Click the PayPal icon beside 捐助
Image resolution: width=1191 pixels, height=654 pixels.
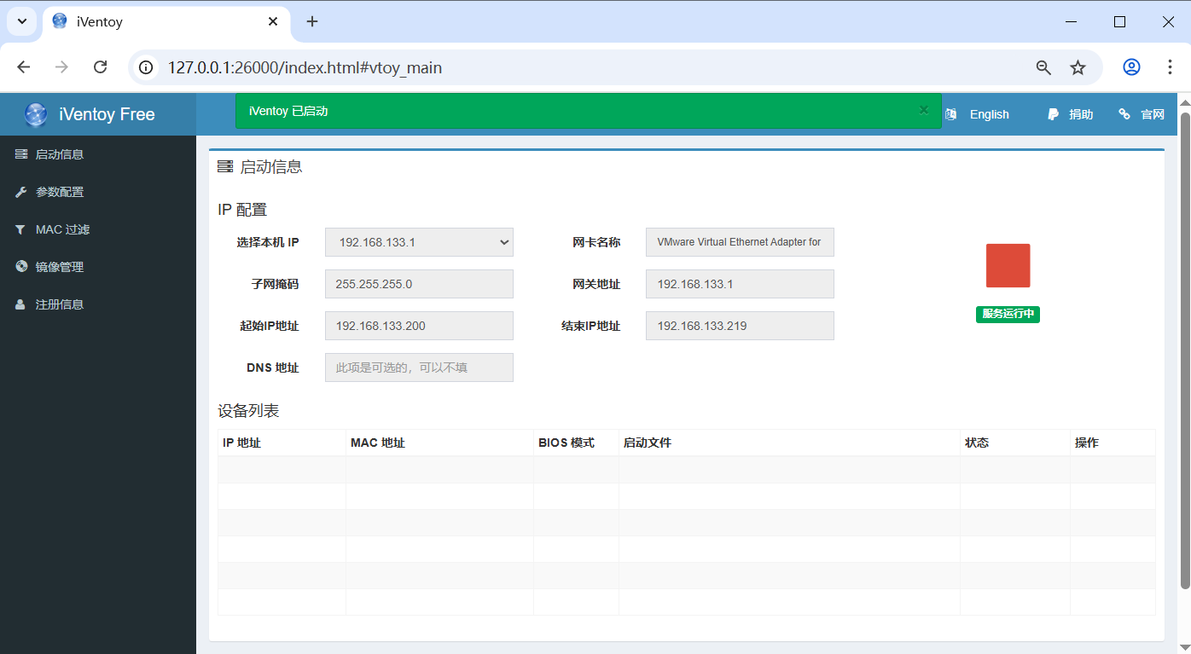[x=1054, y=114]
